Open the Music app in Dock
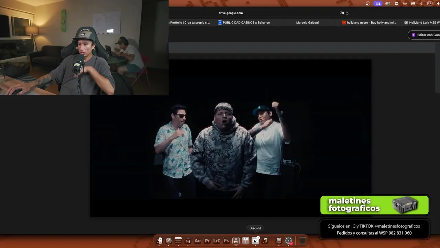 265,241
